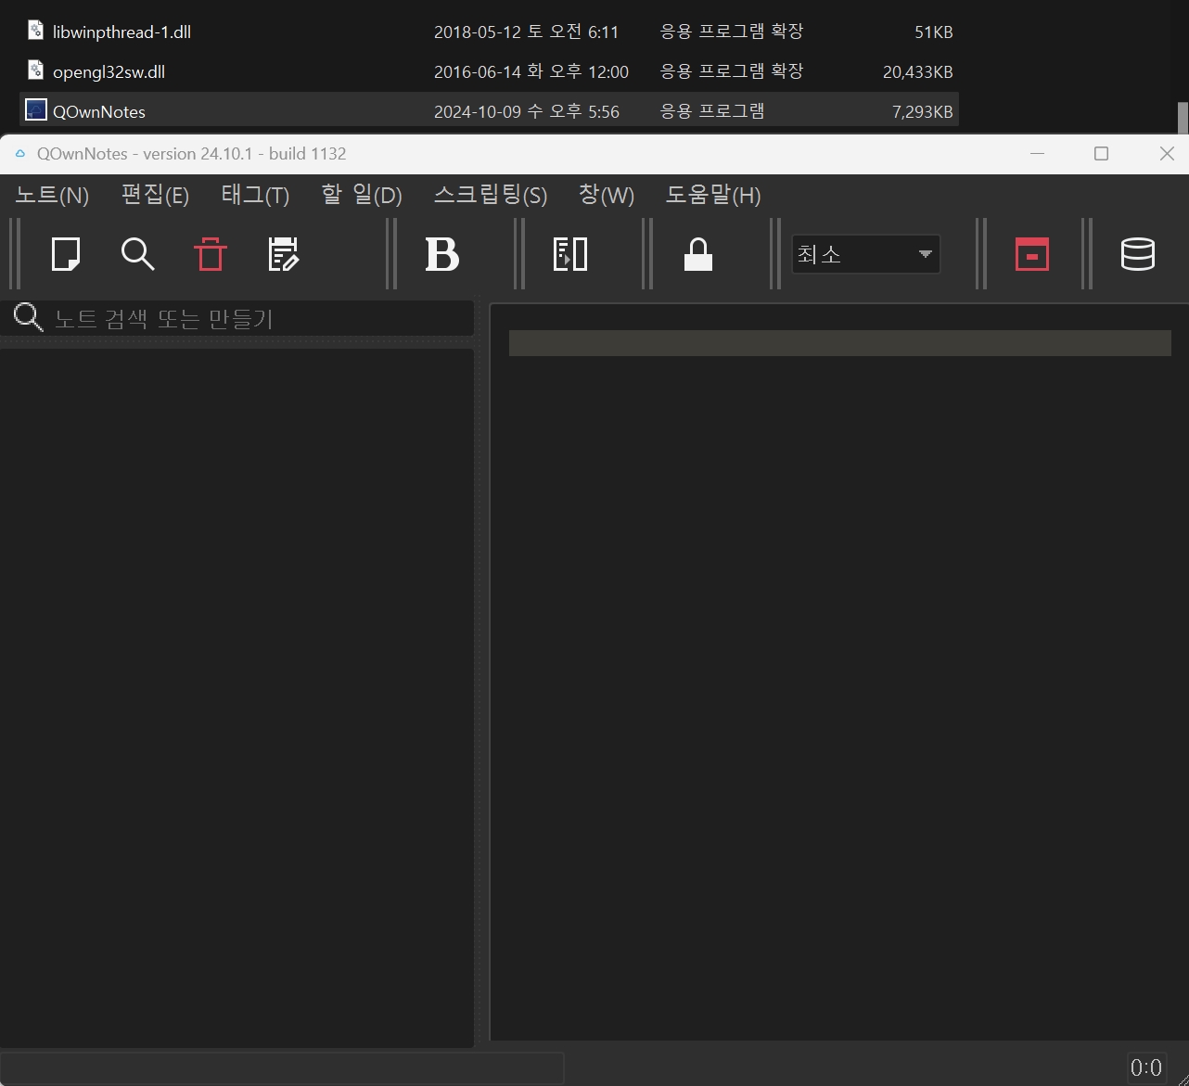
Task: Click the QOwnNotes title bar app icon
Action: tap(20, 154)
